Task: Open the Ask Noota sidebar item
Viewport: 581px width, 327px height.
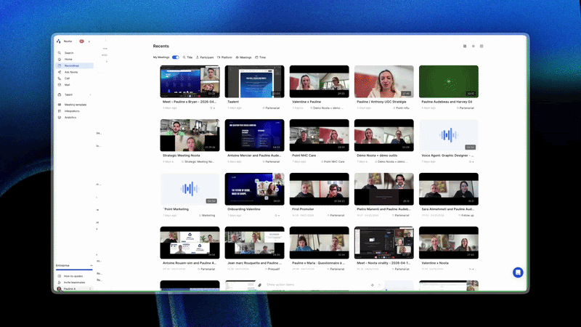Action: click(x=70, y=72)
